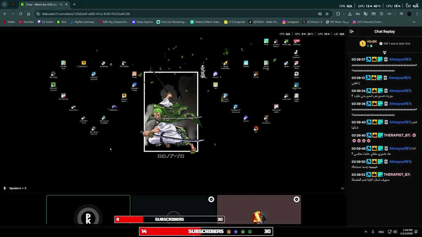Open the taskbar volume speaker icon
This screenshot has width=422, height=237.
pyautogui.click(x=395, y=232)
